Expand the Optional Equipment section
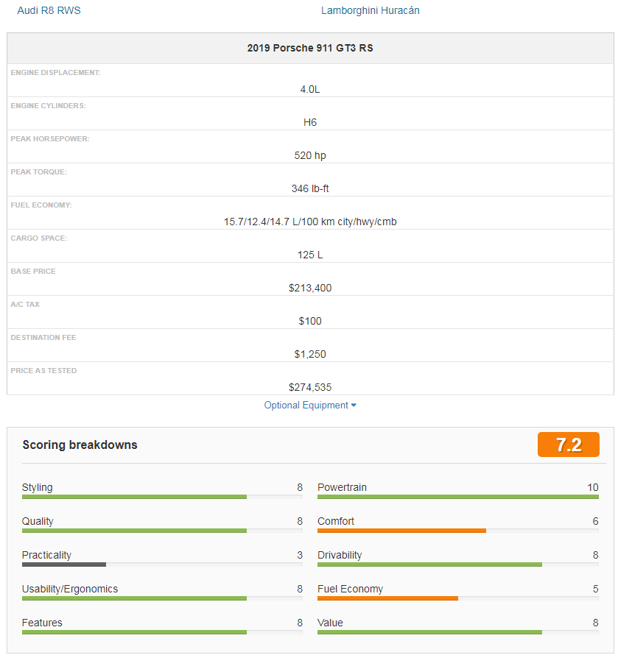The height and width of the screenshot is (655, 618). (306, 406)
